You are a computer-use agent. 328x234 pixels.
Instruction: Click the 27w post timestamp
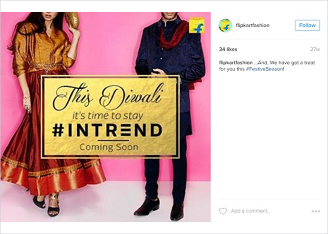point(315,49)
